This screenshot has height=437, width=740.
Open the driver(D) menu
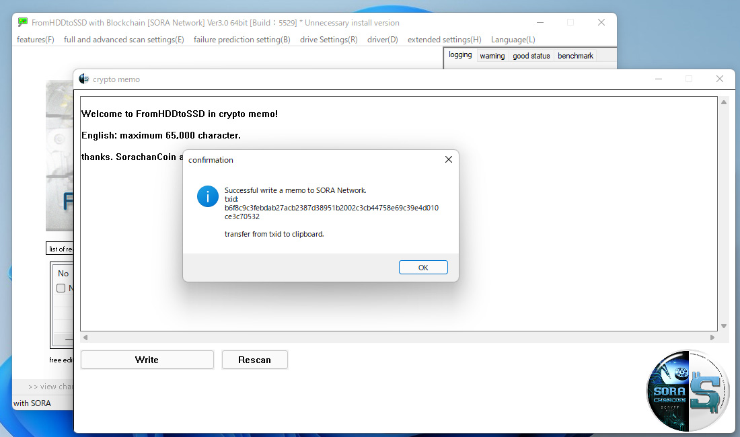pos(383,40)
